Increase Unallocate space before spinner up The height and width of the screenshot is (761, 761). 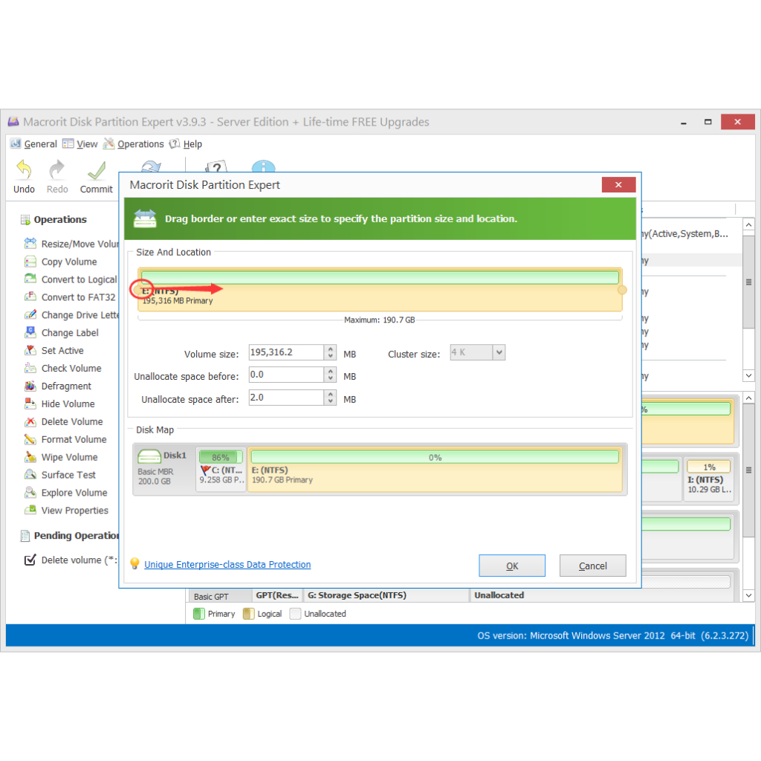[331, 372]
